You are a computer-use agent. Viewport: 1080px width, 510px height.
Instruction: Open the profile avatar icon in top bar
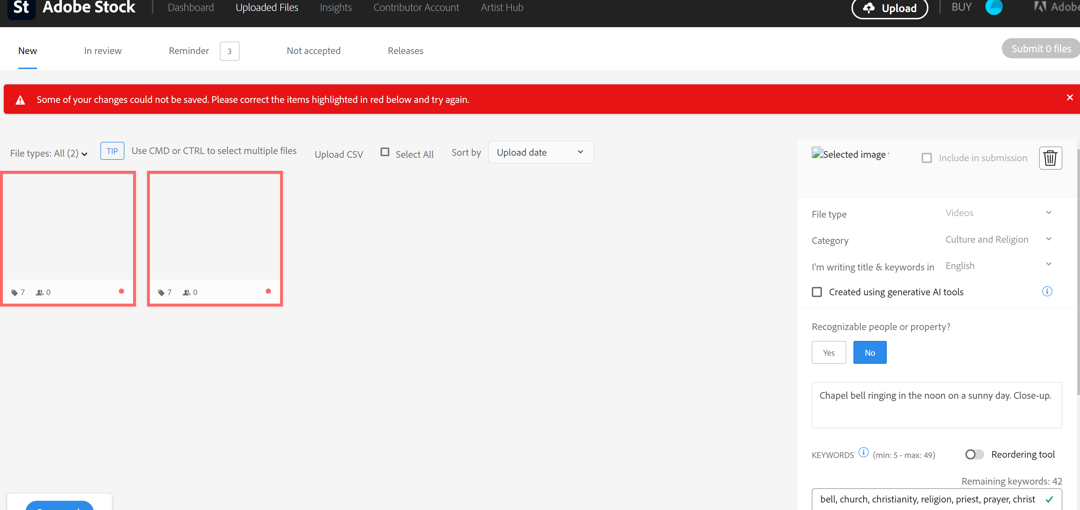pos(994,8)
